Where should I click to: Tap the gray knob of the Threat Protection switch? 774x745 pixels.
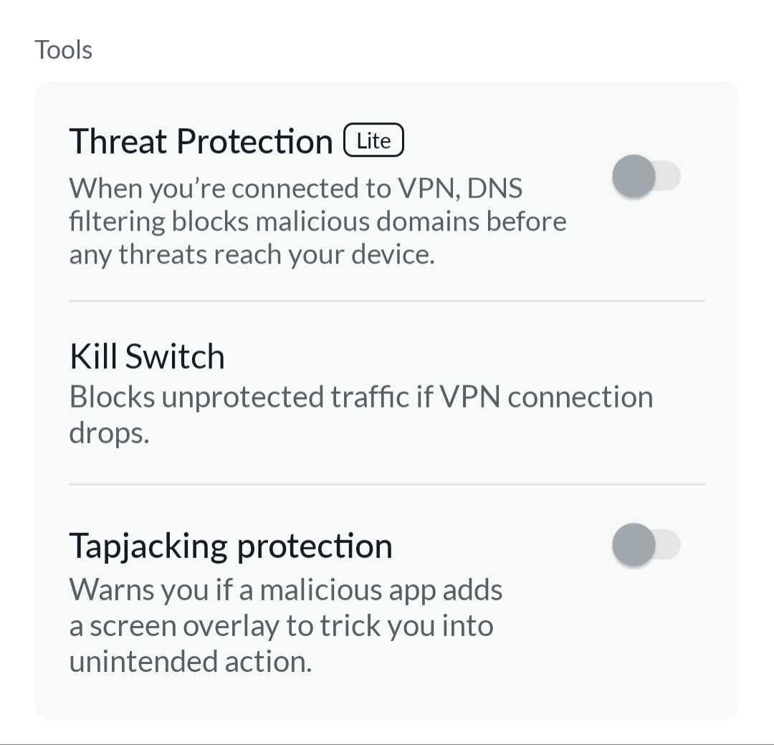[634, 176]
